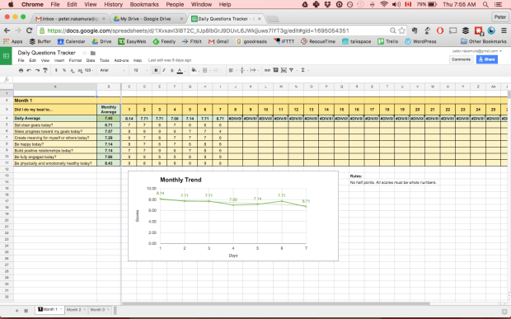The height and width of the screenshot is (319, 511).
Task: Switch to the My Drive browser tab
Action: 148,19
